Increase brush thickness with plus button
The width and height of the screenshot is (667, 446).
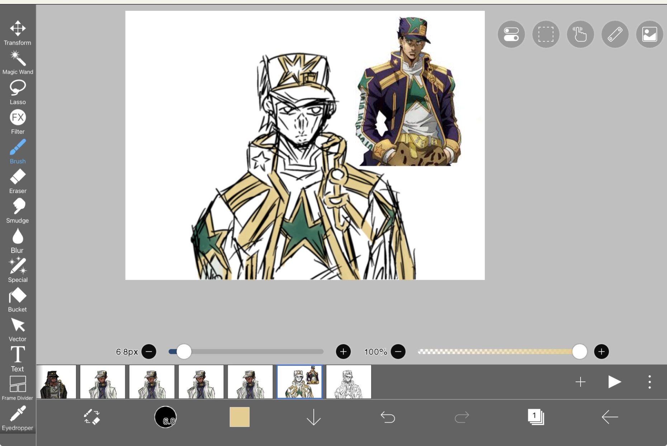point(343,352)
